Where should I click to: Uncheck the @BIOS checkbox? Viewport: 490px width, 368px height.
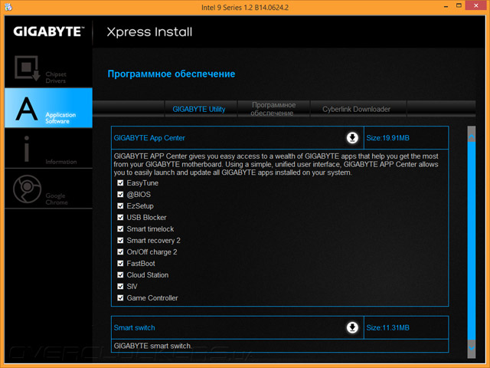[120, 194]
